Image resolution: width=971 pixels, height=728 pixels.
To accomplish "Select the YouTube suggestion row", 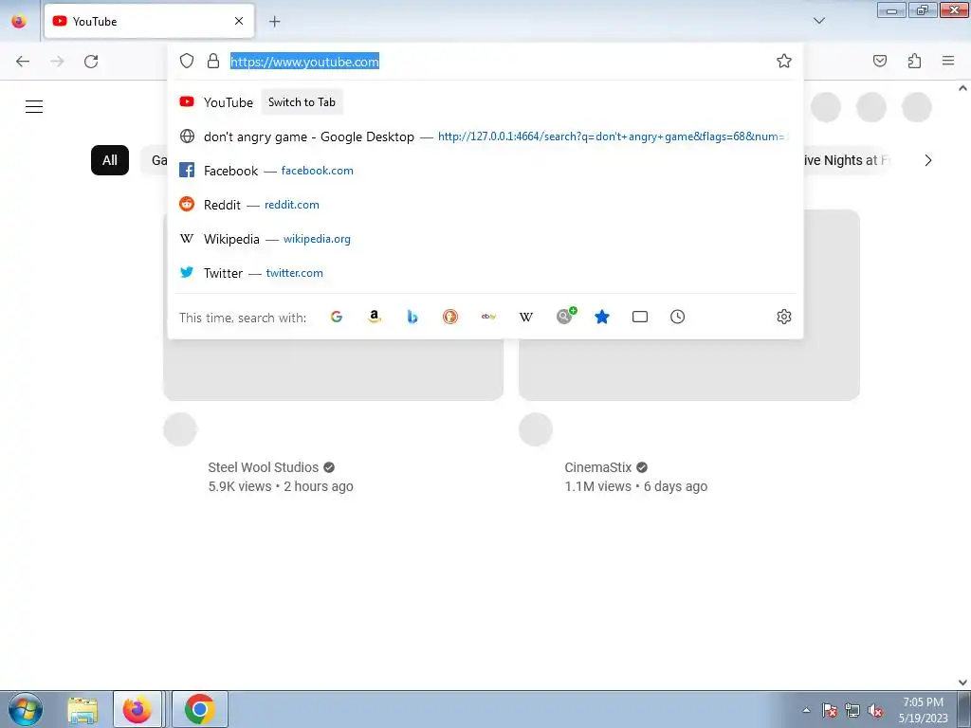I will click(485, 102).
